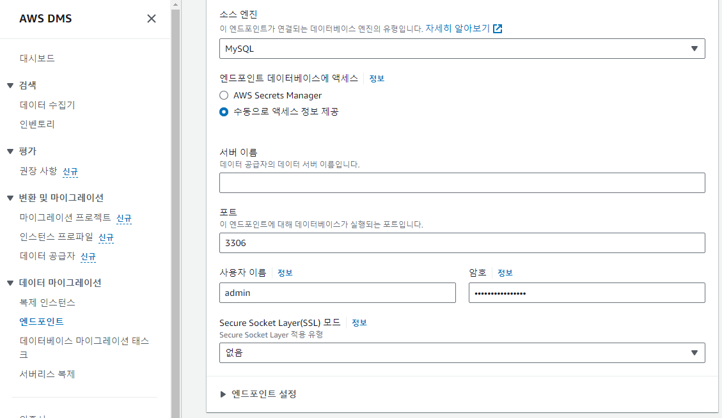Viewport: 722px width, 418px height.
Task: Click 정보 link next to 암호
Action: (505, 273)
